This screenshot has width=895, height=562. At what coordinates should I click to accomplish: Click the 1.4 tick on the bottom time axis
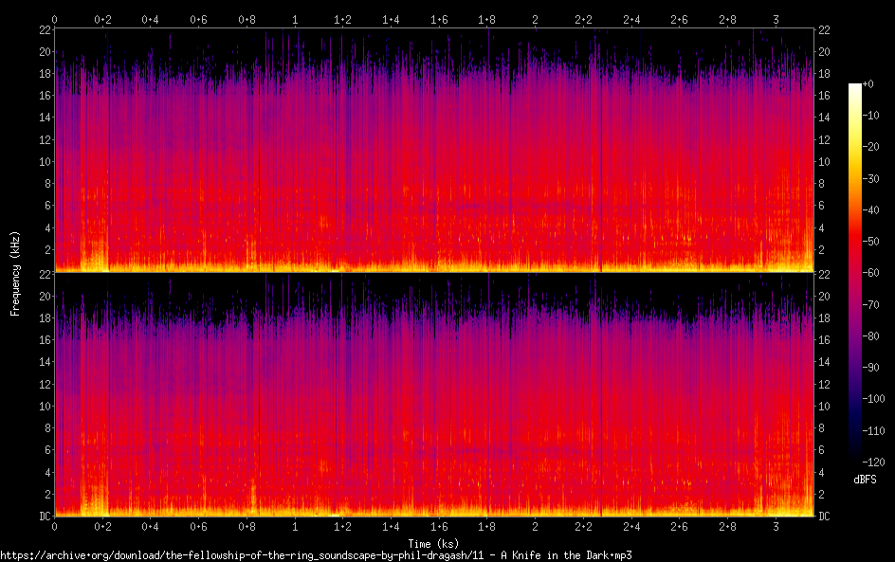click(391, 528)
